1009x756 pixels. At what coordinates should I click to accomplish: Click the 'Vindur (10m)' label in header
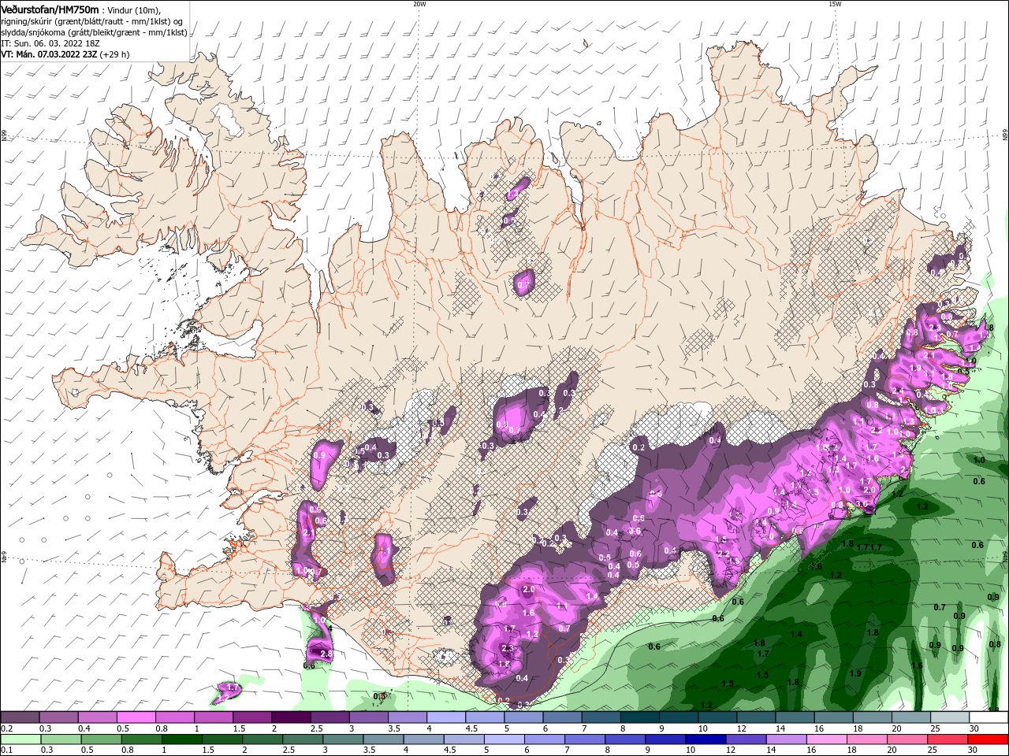point(134,9)
